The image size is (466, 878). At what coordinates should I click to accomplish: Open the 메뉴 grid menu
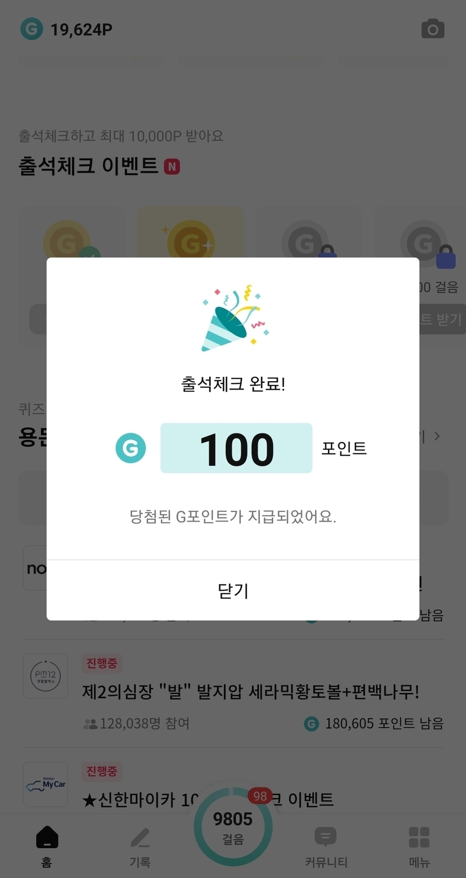pos(419,846)
